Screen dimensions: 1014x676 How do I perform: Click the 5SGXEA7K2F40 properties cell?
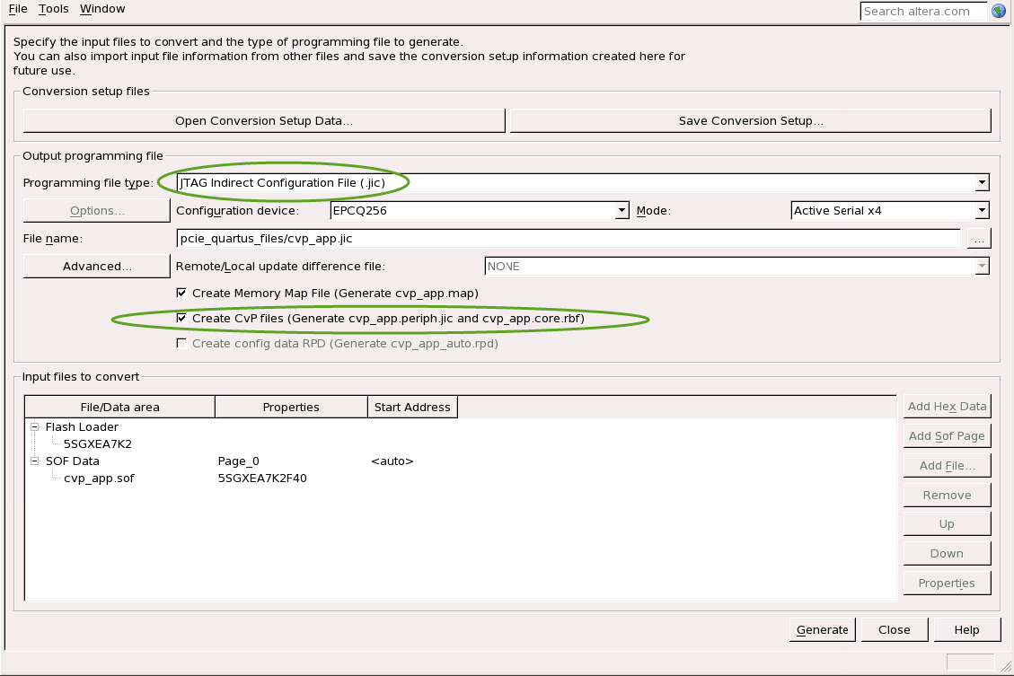coord(262,478)
